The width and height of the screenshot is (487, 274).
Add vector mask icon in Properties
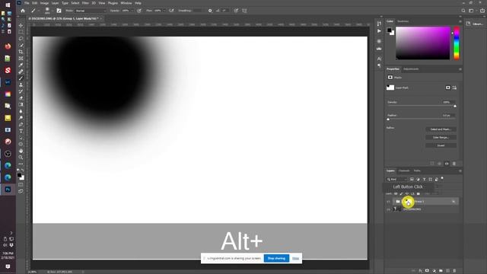[x=454, y=88]
